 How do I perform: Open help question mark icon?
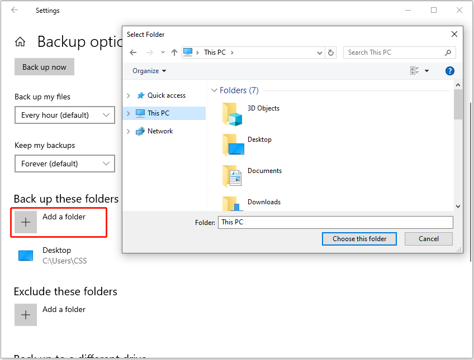449,71
